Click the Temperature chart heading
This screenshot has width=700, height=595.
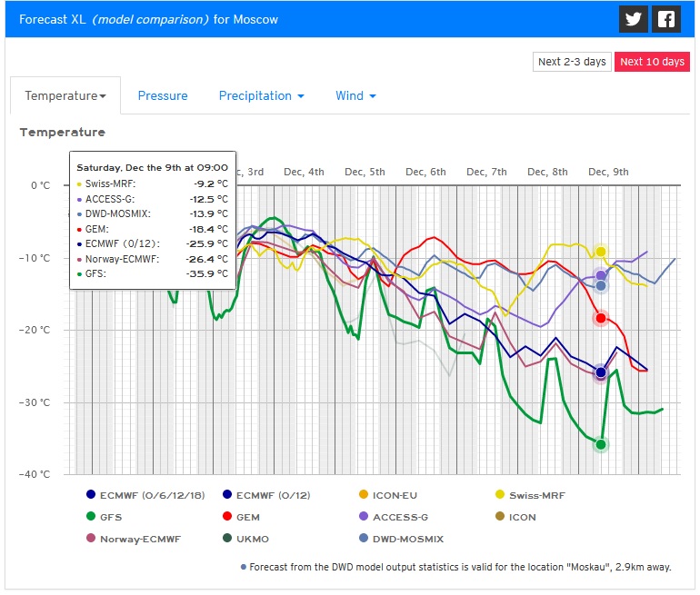pyautogui.click(x=63, y=132)
